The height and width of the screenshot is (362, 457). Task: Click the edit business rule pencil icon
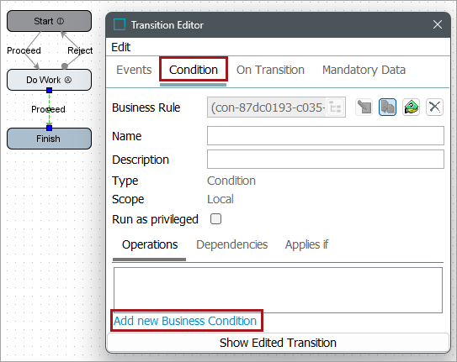(364, 107)
